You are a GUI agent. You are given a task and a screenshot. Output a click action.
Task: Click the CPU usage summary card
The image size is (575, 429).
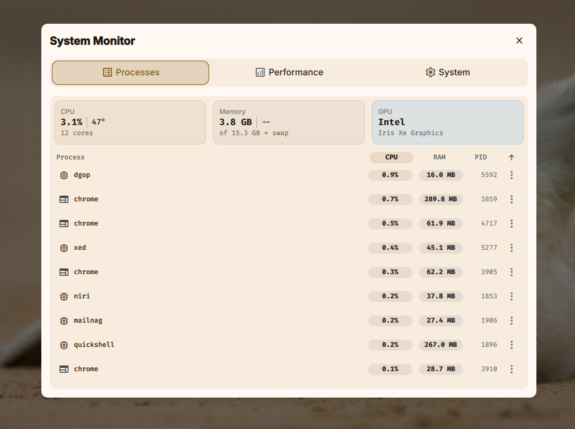tap(130, 122)
